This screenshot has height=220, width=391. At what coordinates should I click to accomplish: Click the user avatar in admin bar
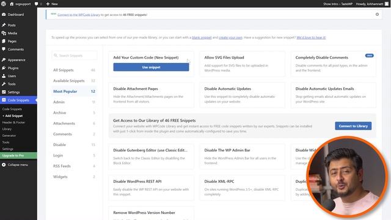[x=387, y=4]
